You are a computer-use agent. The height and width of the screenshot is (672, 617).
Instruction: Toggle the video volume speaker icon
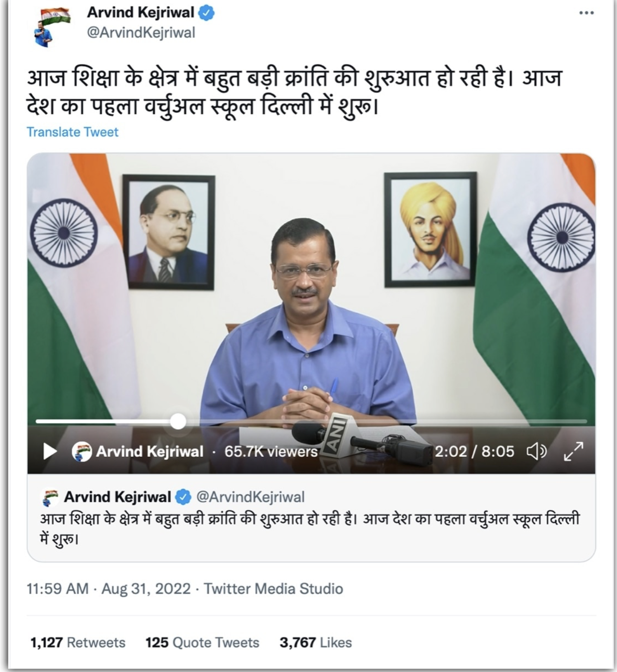(x=537, y=451)
